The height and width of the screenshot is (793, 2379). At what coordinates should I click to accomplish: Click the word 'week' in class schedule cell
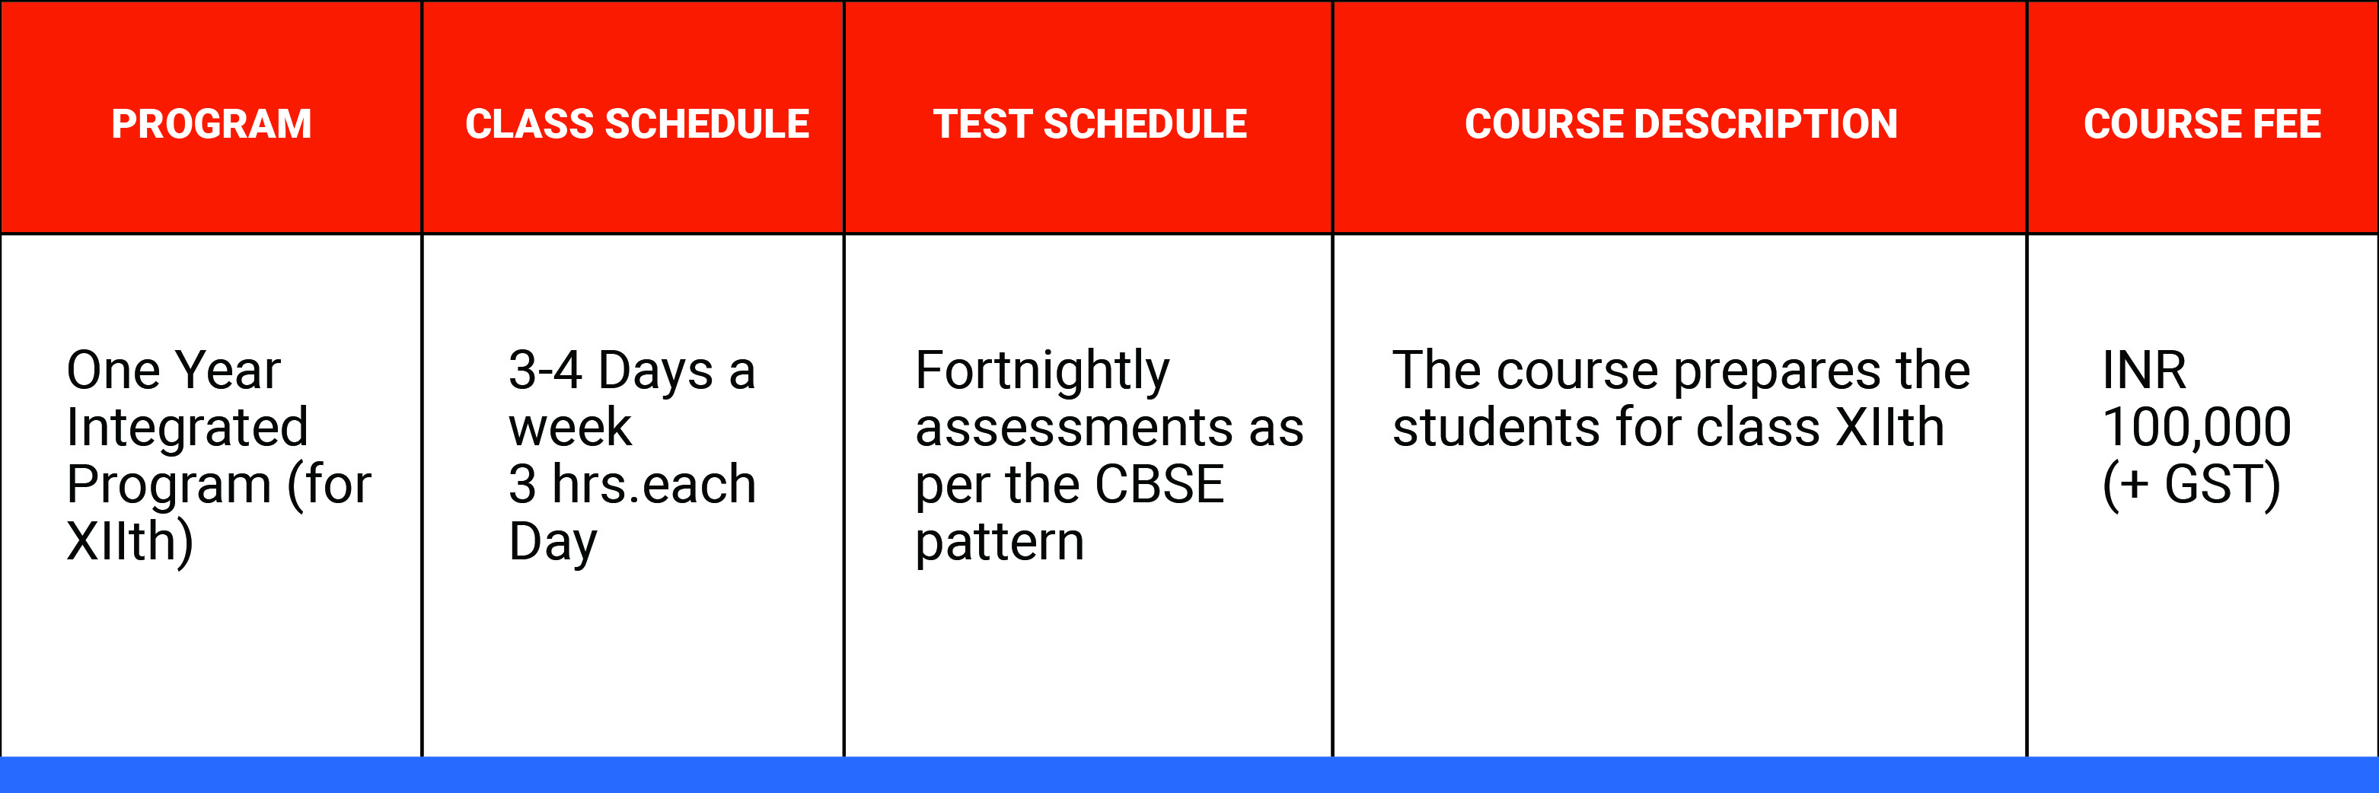pyautogui.click(x=569, y=428)
